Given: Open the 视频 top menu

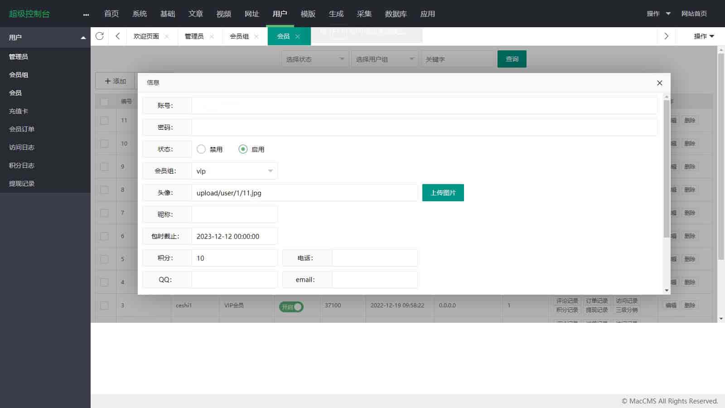Looking at the screenshot, I should (x=223, y=14).
